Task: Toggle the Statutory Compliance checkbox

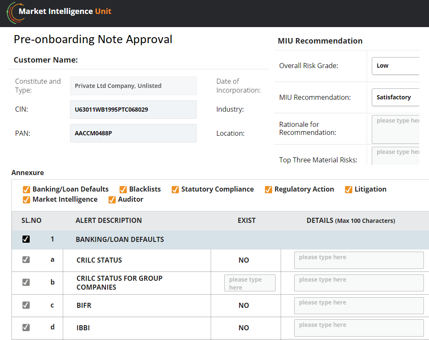Action: tap(175, 189)
